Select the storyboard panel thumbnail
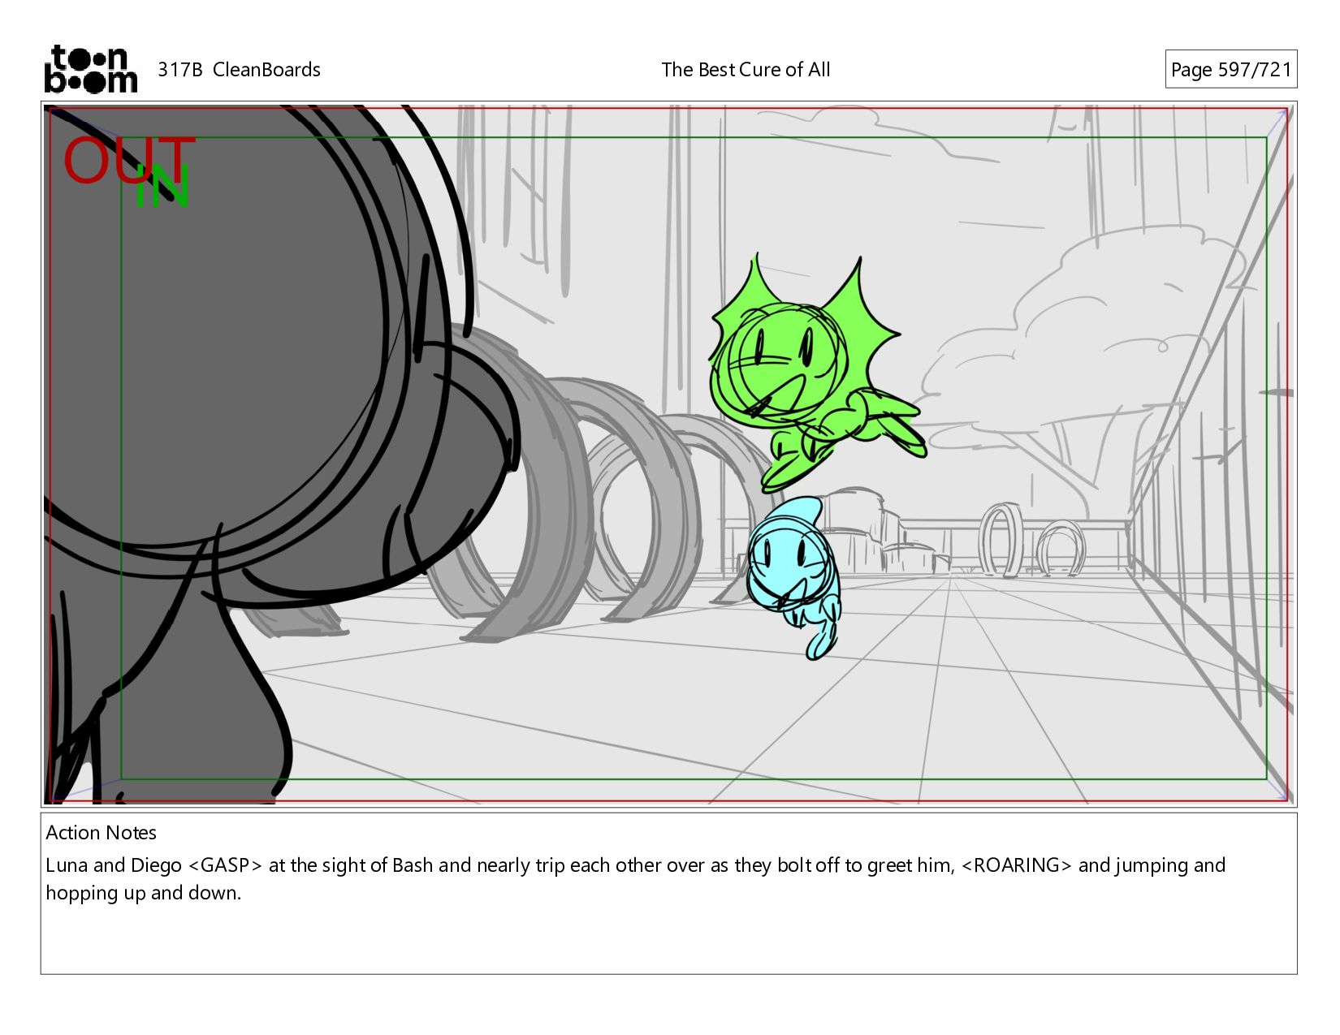Viewport: 1340px width, 1035px height. tap(668, 455)
